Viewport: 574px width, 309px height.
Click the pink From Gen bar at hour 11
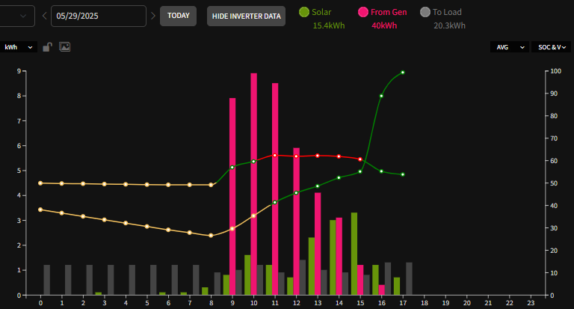coord(275,189)
